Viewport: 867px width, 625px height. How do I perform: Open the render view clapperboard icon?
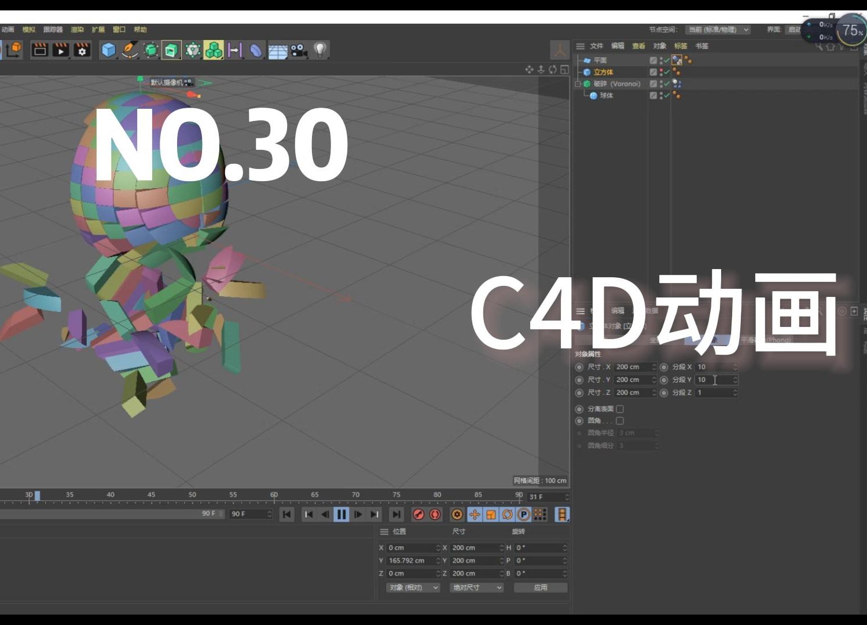click(x=39, y=50)
